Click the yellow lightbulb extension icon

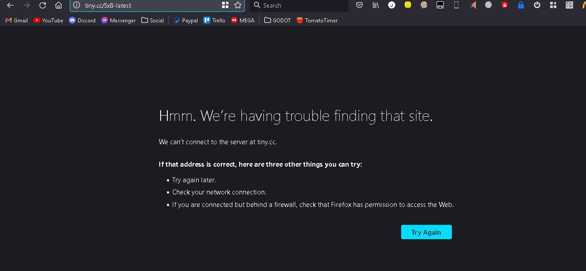click(408, 5)
